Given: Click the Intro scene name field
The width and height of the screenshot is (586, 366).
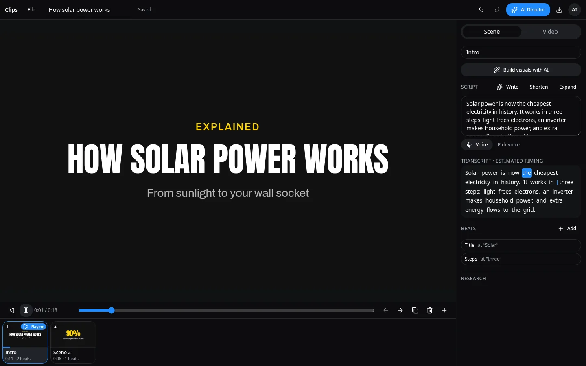Looking at the screenshot, I should tap(521, 52).
